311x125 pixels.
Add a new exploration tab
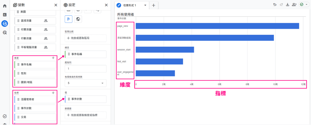click(154, 5)
